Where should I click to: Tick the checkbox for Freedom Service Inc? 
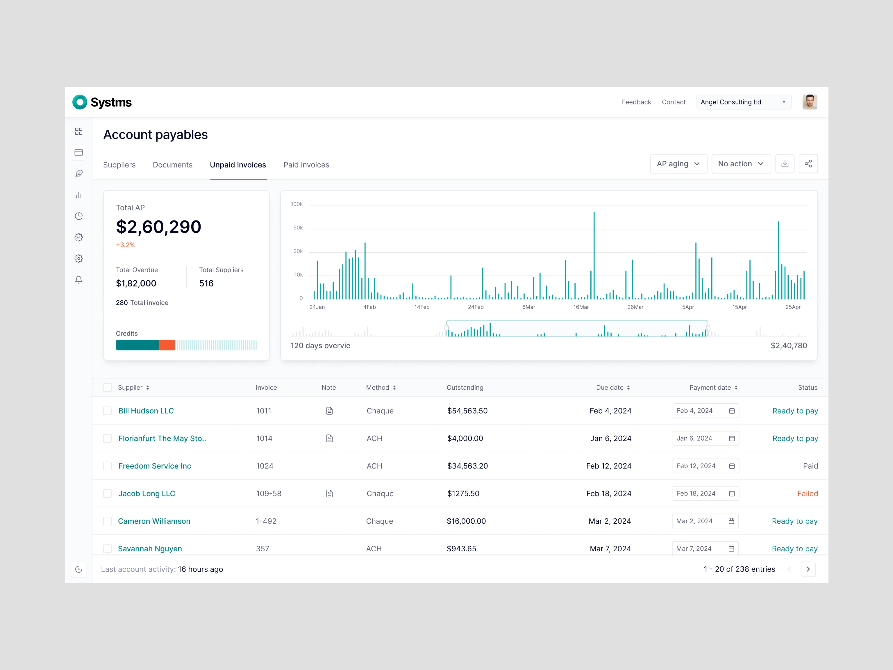point(107,466)
